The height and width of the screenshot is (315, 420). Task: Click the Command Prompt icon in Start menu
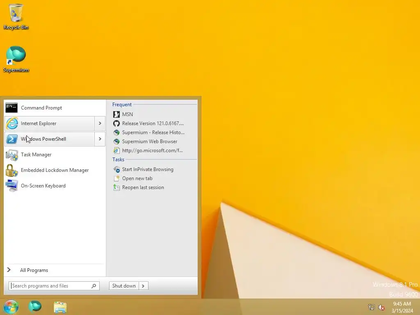tap(11, 108)
